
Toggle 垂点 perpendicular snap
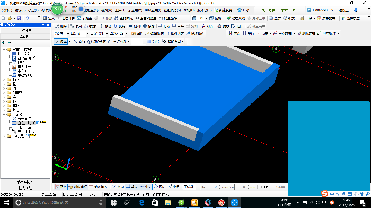coord(132,187)
